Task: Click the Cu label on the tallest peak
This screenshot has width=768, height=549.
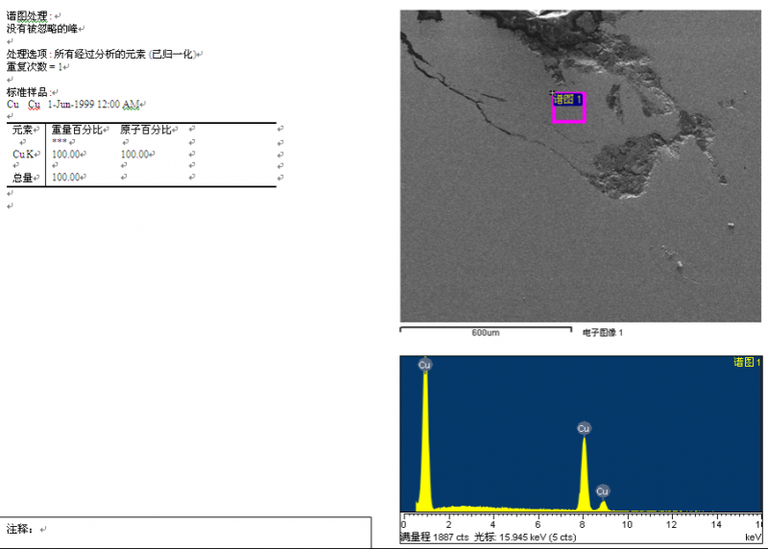Action: [424, 365]
